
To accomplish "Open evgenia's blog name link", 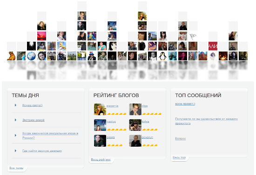I will [x=112, y=106].
